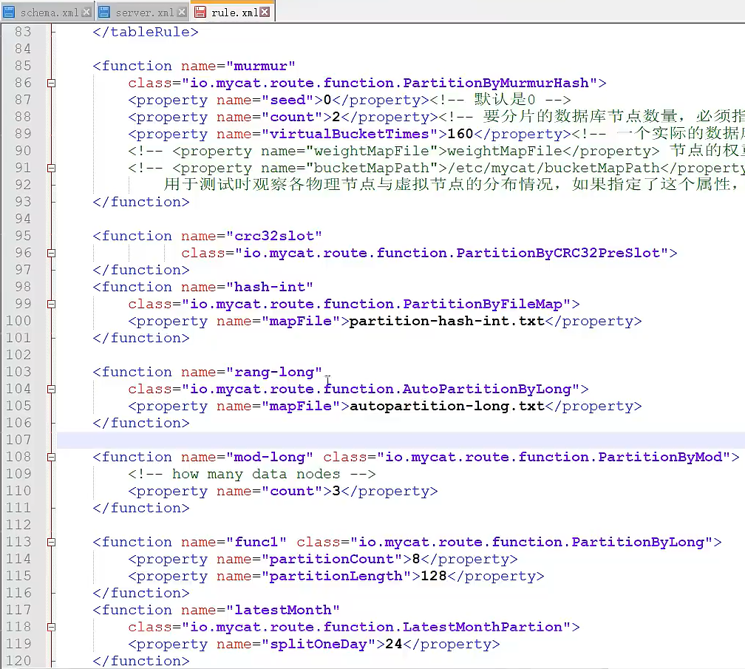Collapse the fold marker on line 96

[x=51, y=254]
